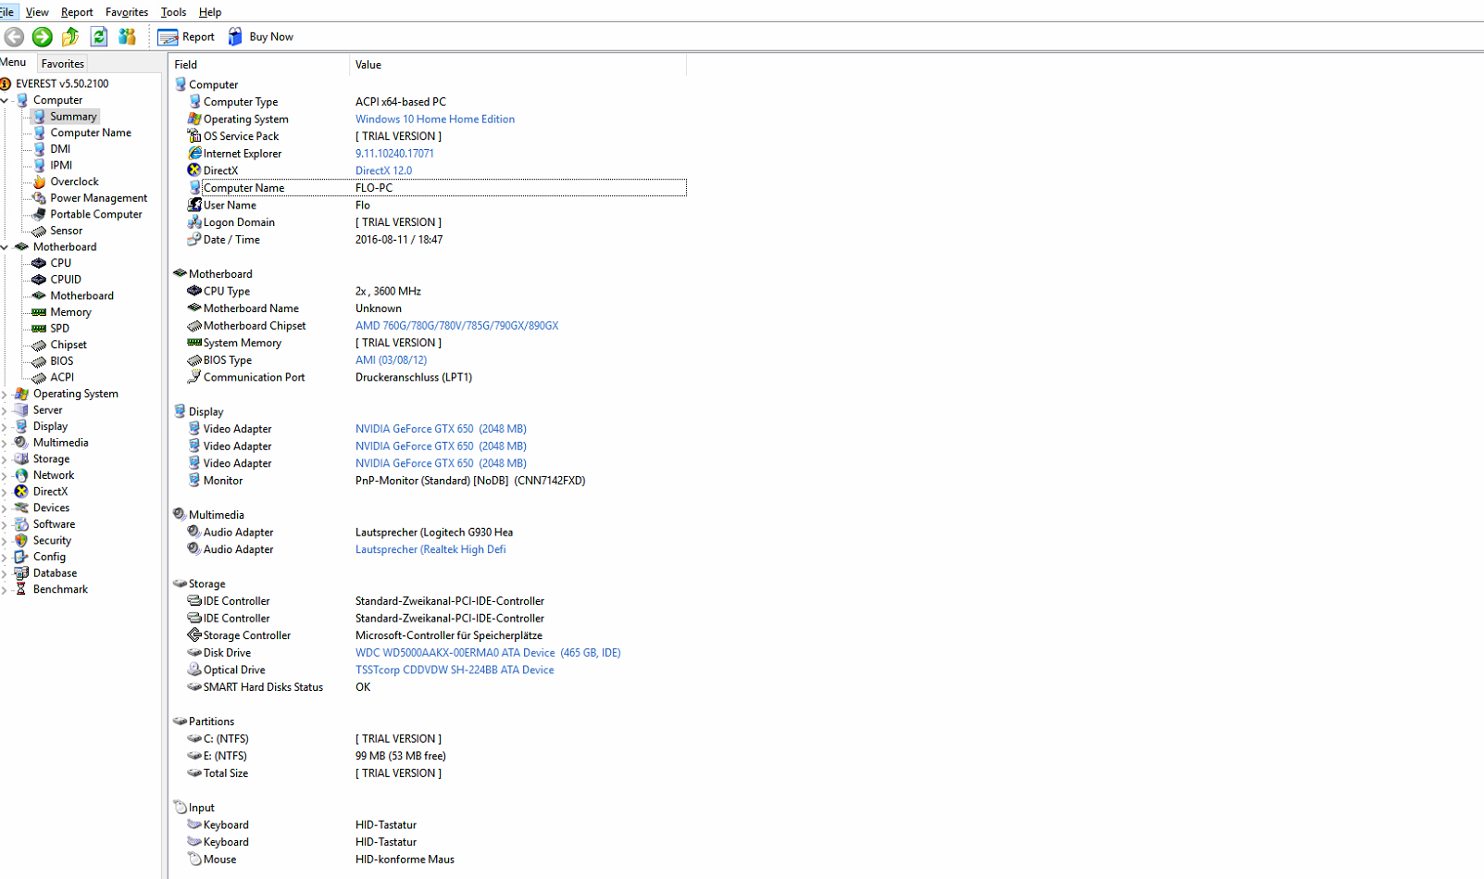Open the Lautsprecher (Realtek High Defi link
This screenshot has height=879, width=1484.
430,550
